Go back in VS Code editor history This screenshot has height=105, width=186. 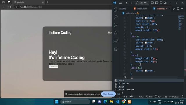[x=127, y=3]
